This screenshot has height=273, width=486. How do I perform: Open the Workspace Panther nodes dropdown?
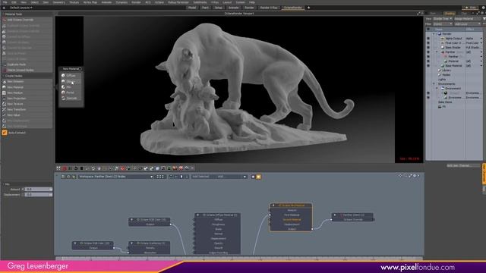115,177
